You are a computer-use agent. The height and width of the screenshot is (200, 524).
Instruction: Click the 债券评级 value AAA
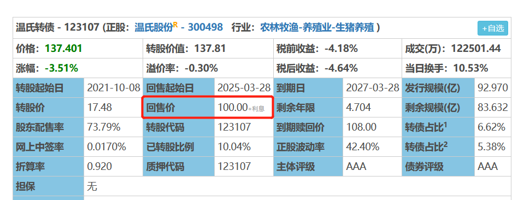(x=487, y=167)
